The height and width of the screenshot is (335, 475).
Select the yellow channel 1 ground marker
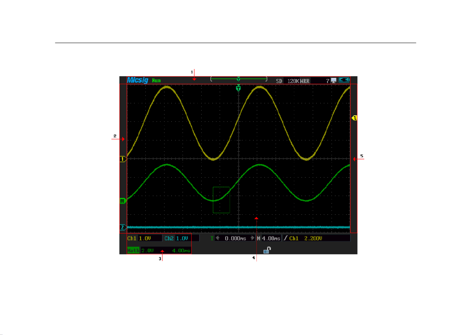pyautogui.click(x=123, y=159)
